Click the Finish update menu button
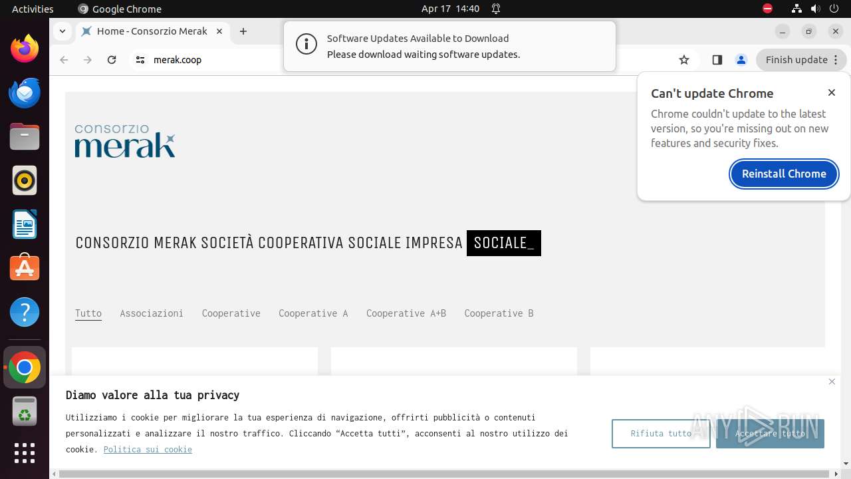 point(801,60)
